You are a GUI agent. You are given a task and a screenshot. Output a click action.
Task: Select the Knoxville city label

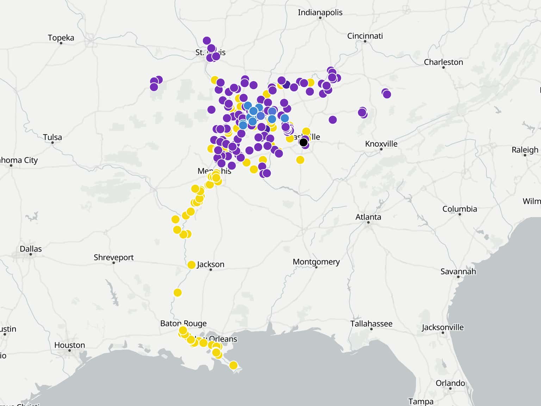tap(381, 144)
